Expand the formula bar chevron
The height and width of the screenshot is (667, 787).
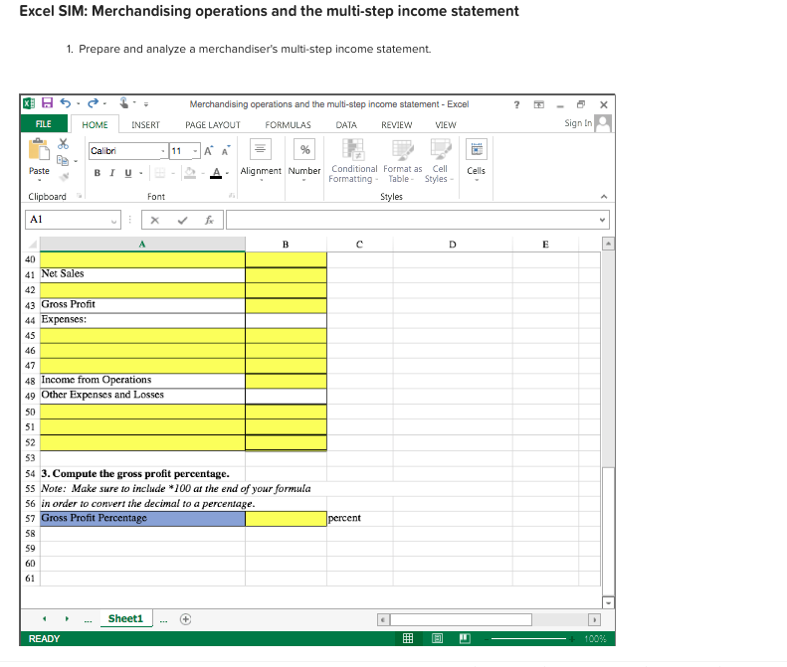602,220
